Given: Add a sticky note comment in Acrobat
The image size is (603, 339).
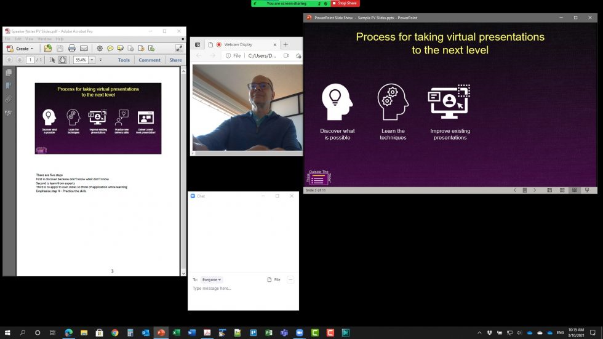Looking at the screenshot, I should [x=110, y=49].
